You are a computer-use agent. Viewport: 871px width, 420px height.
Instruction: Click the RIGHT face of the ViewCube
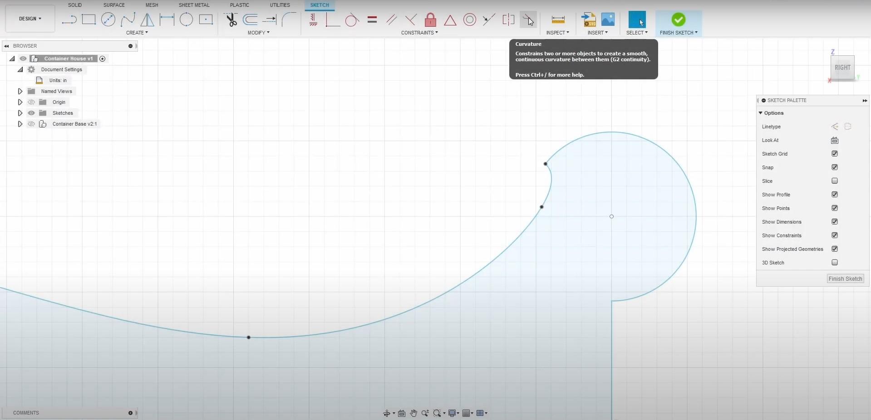(842, 68)
